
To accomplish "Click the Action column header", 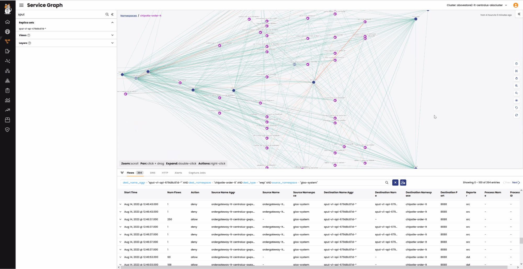I will click(x=195, y=192).
